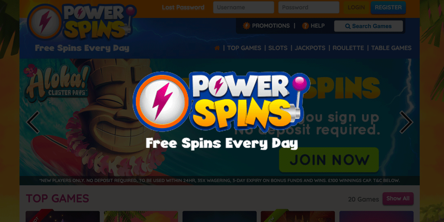Open the SLOTS category
The image size is (444, 222).
point(278,48)
